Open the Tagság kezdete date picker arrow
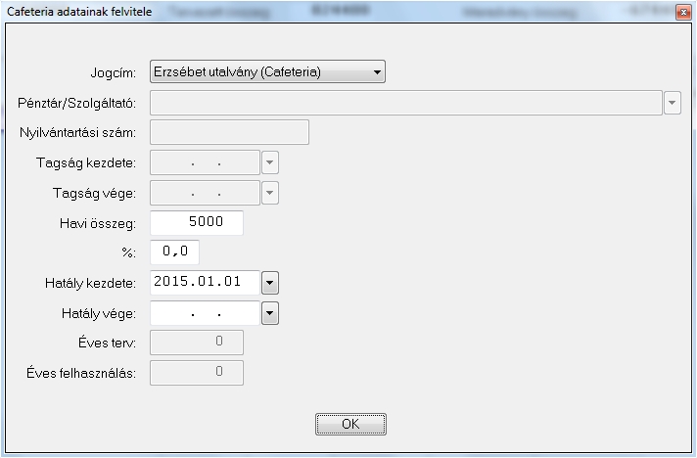The height and width of the screenshot is (458, 697). tap(270, 162)
